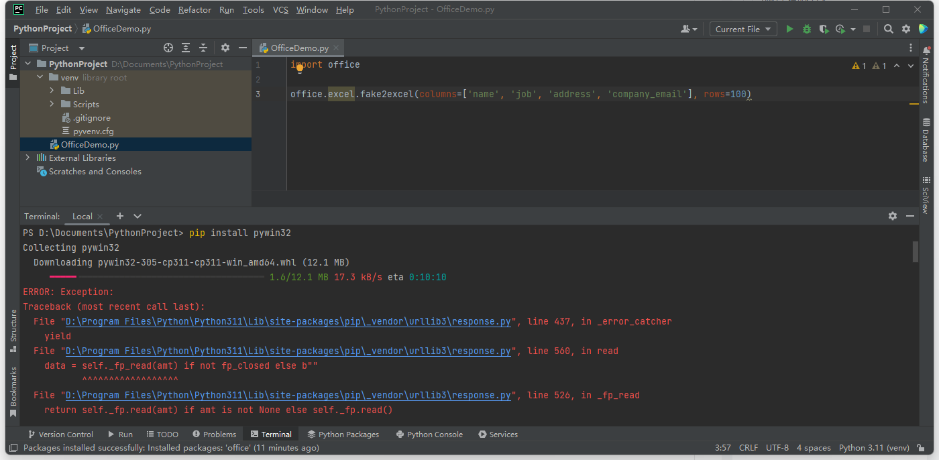Open editor tabs three-dots menu
The image size is (939, 460).
[x=910, y=48]
